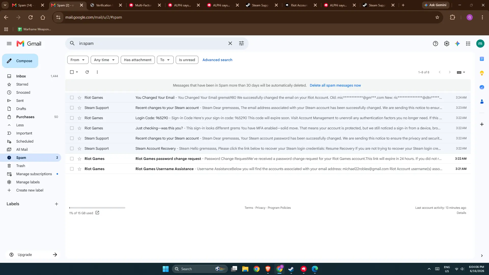Viewport: 489px width, 275px height.
Task: Launch the Gemini sparkle icon in Gmail
Action: pos(457,44)
